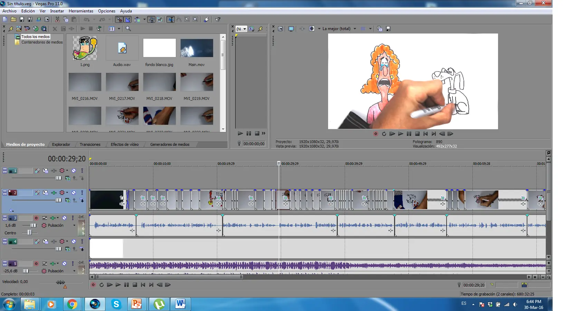The image size is (564, 311).
Task: Zoom timeline with magnifier at scrollbar corner
Action: point(549,277)
